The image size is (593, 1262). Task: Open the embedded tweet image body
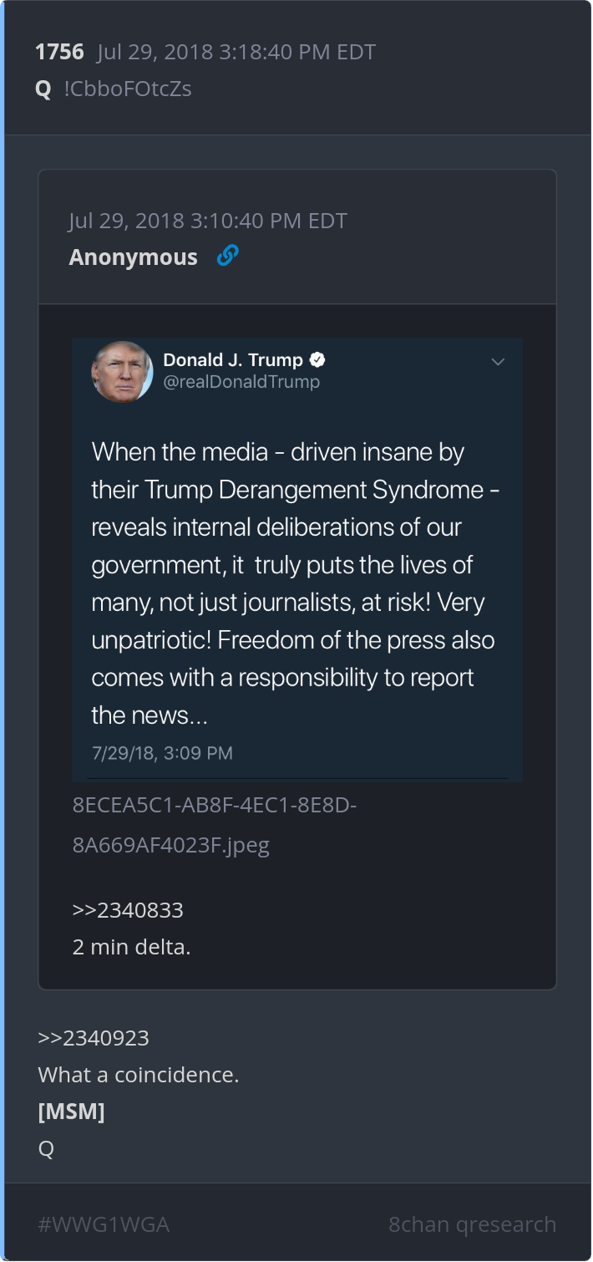297,559
